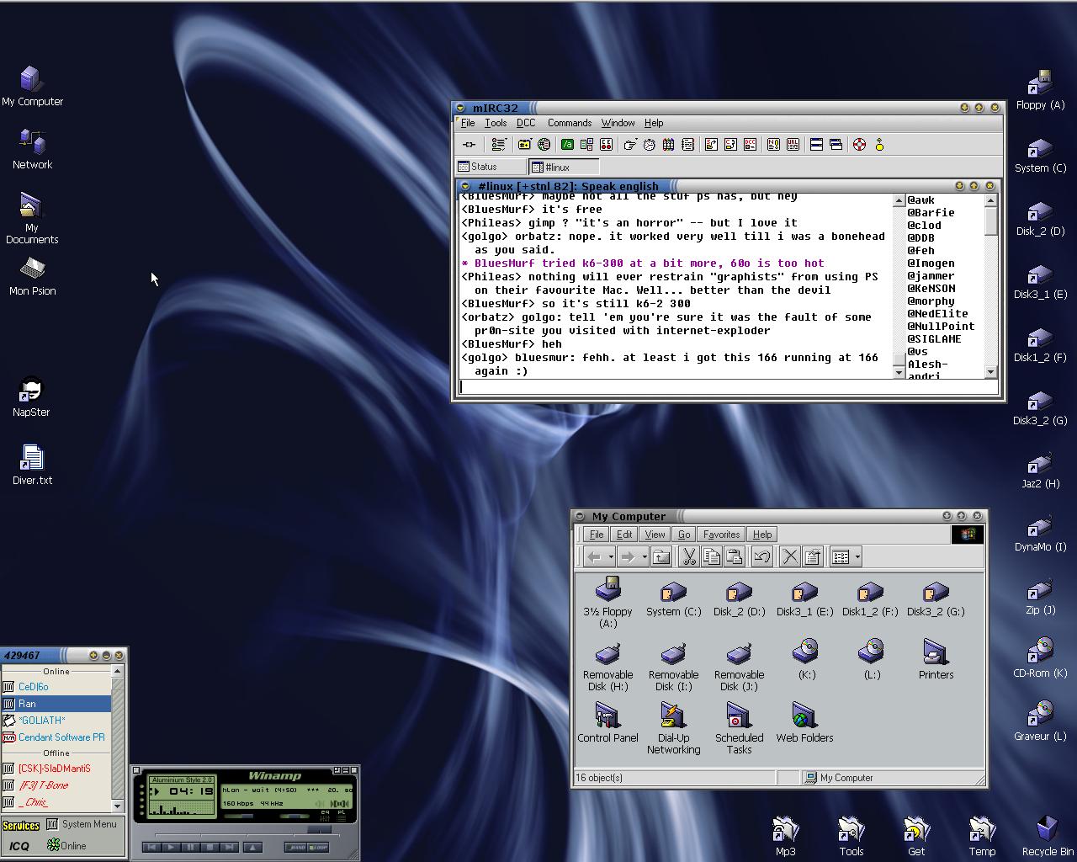The height and width of the screenshot is (862, 1077).
Task: Click Cut icon in My Computer toolbar
Action: pos(689,556)
